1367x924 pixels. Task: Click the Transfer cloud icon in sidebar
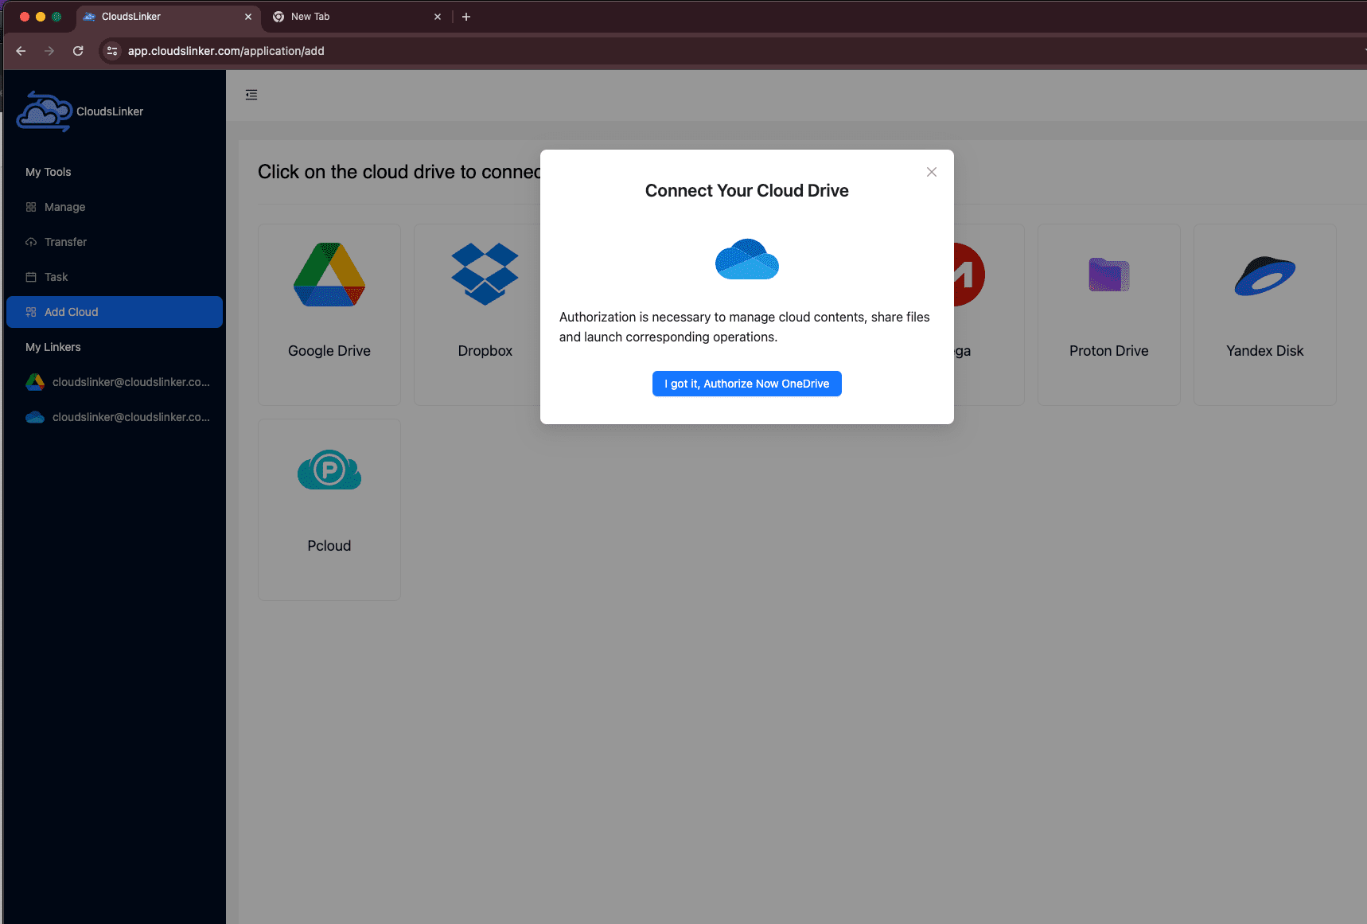click(x=31, y=242)
